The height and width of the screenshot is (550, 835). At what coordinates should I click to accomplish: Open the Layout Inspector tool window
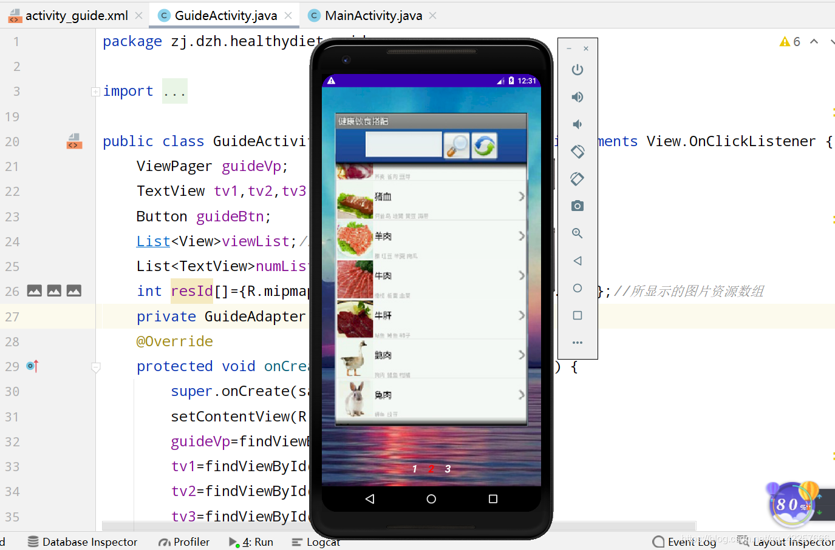point(786,542)
